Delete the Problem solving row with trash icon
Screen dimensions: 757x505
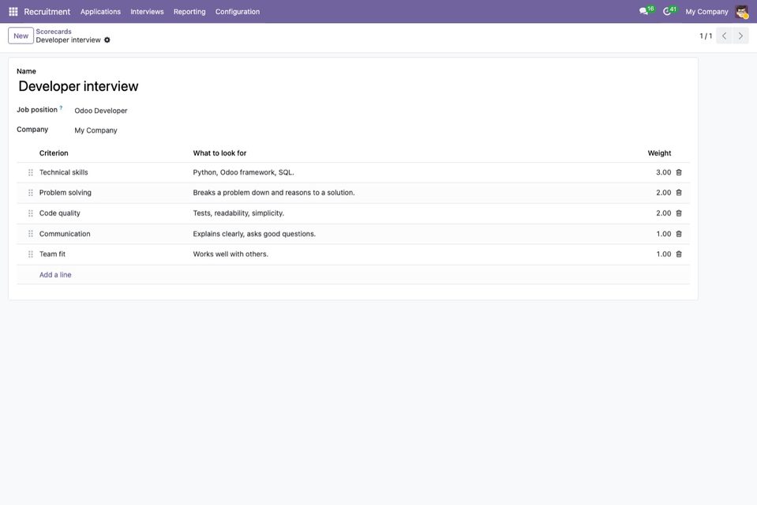(x=679, y=193)
